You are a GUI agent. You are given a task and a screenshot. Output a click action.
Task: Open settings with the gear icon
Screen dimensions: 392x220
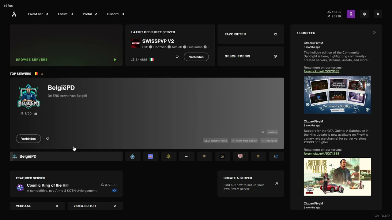coord(364,14)
